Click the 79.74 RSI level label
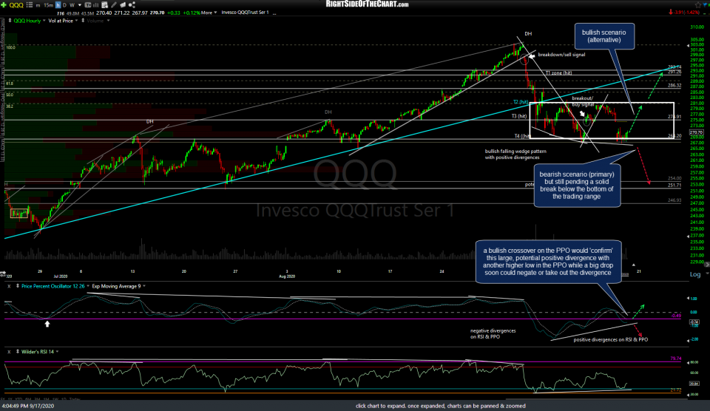Viewport: 710px width, 411px height. [x=675, y=359]
